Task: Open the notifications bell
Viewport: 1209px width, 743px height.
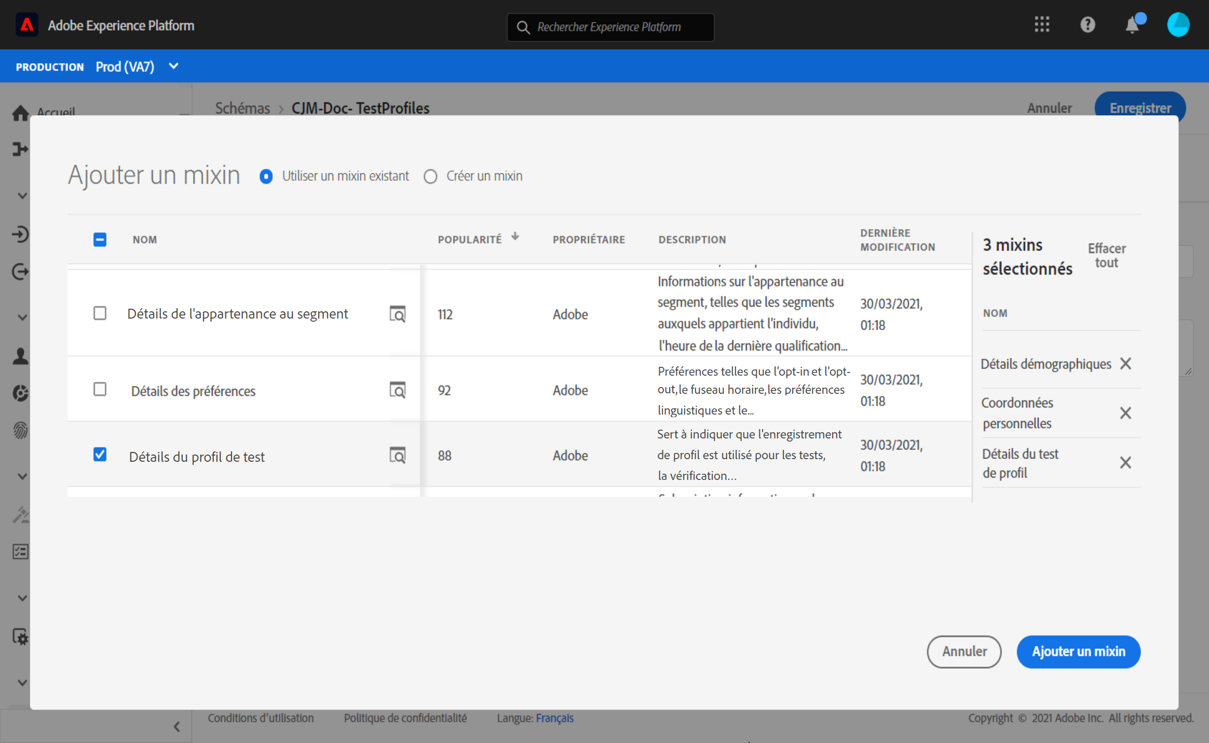Action: coord(1132,25)
